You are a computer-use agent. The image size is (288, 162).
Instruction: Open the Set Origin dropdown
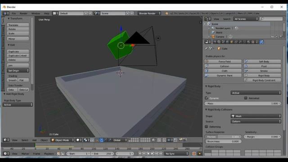click(18, 71)
